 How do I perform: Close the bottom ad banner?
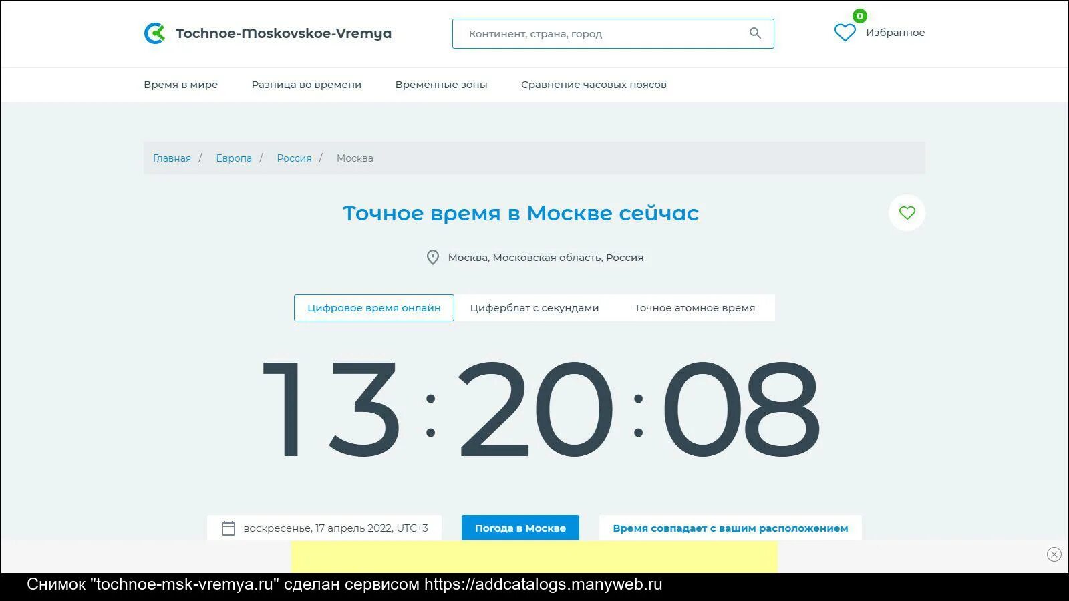tap(1054, 554)
